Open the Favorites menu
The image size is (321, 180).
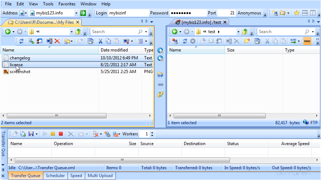tap(67, 4)
